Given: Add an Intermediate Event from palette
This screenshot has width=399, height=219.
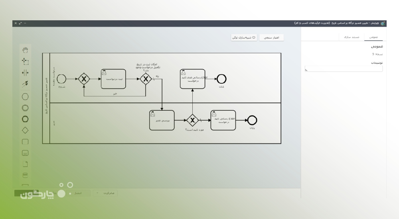Looking at the screenshot, I should [x=25, y=108].
